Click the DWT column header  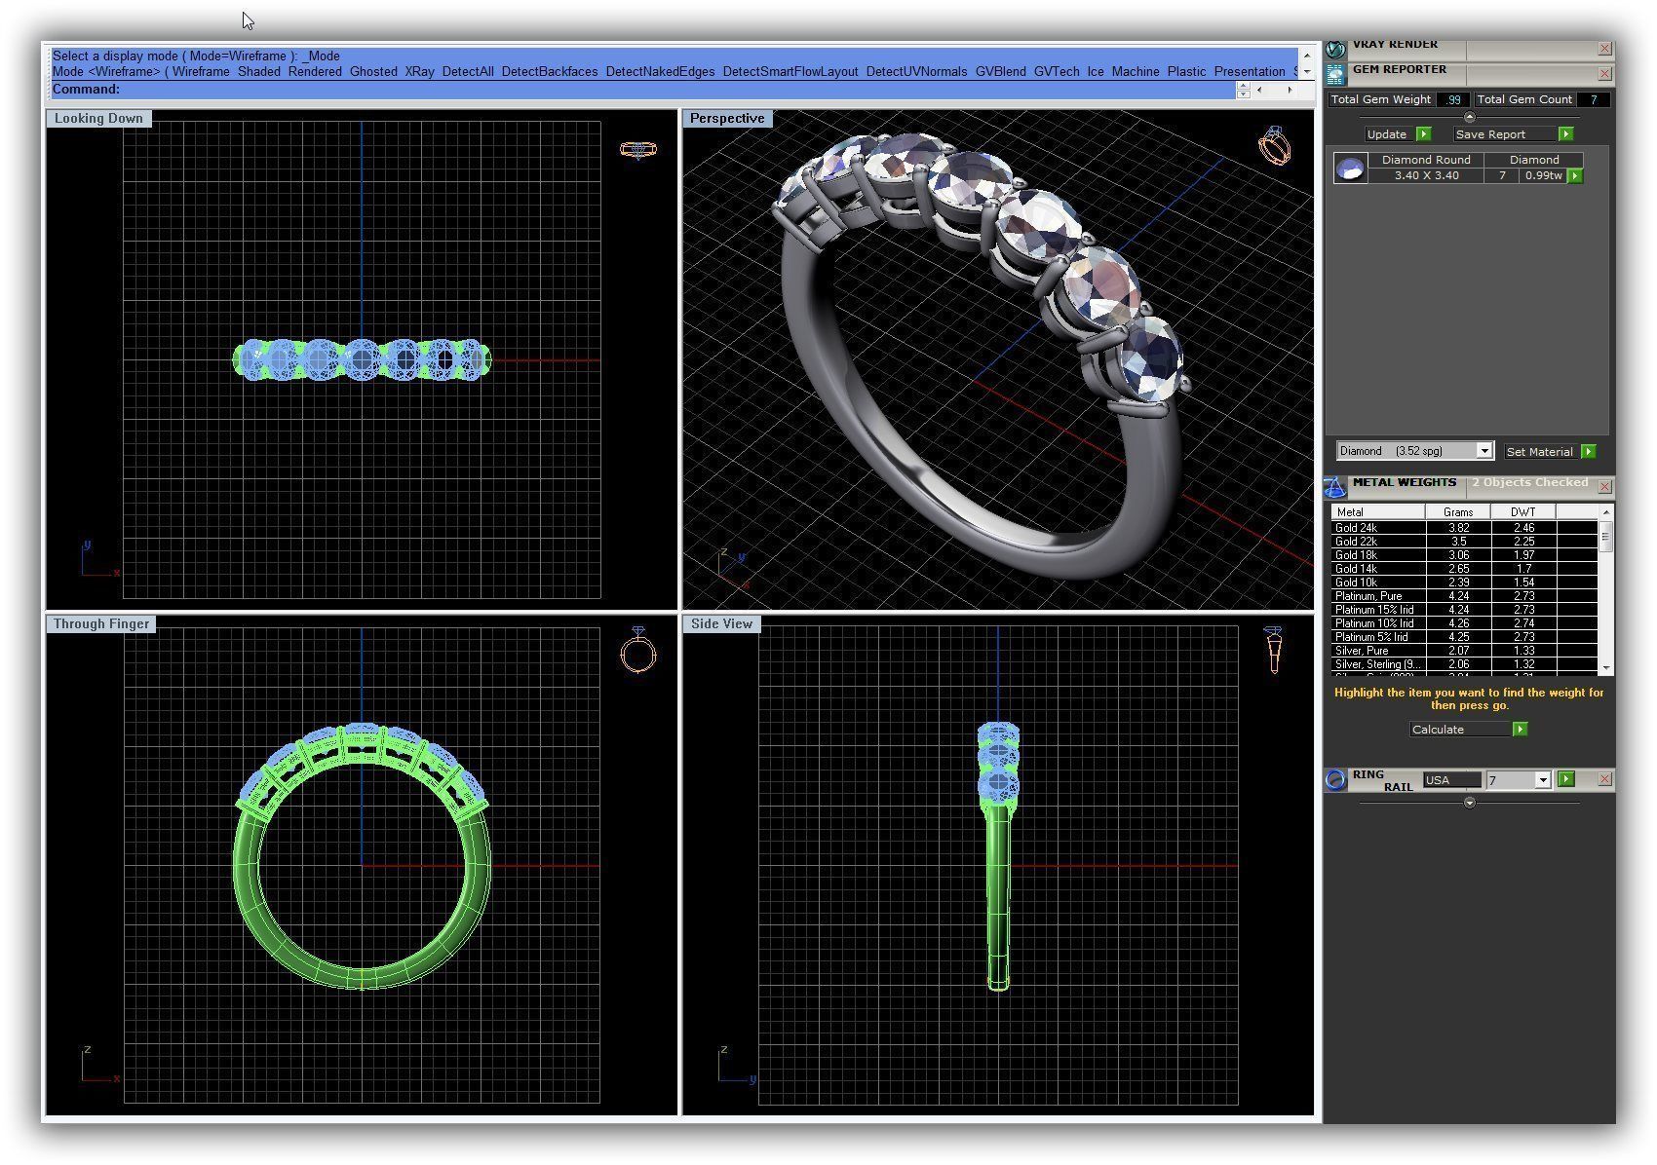coord(1523,512)
